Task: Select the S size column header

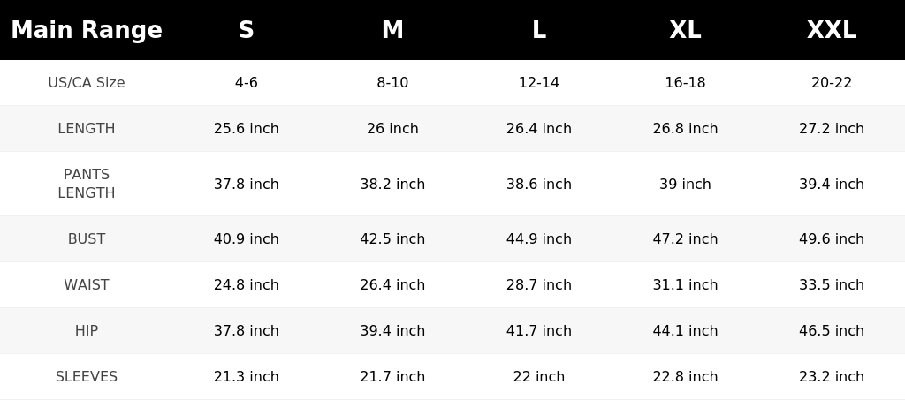Action: [x=247, y=30]
